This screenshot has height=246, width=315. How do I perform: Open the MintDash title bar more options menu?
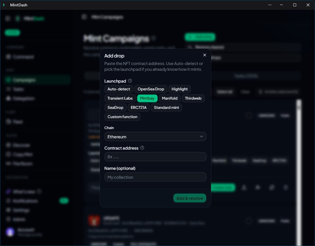(x=270, y=5)
